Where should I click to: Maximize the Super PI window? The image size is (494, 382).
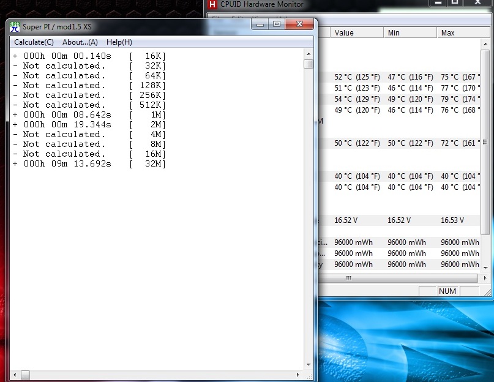point(277,24)
